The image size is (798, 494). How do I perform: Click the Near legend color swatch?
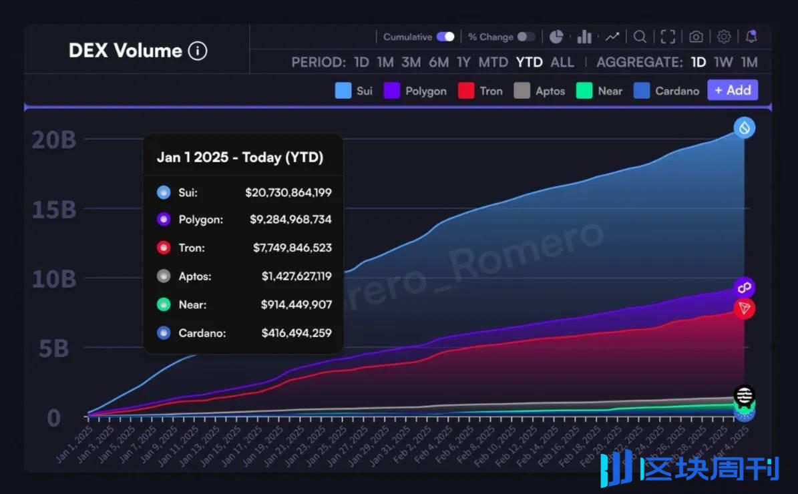click(584, 91)
